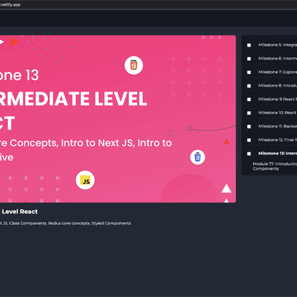Expand the Milestone 8 row
Image resolution: width=297 pixels, height=297 pixels.
pos(278,85)
